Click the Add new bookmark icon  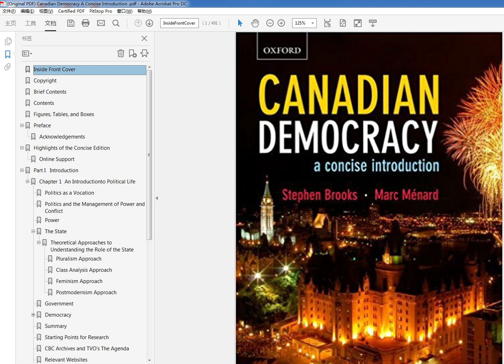pos(133,53)
